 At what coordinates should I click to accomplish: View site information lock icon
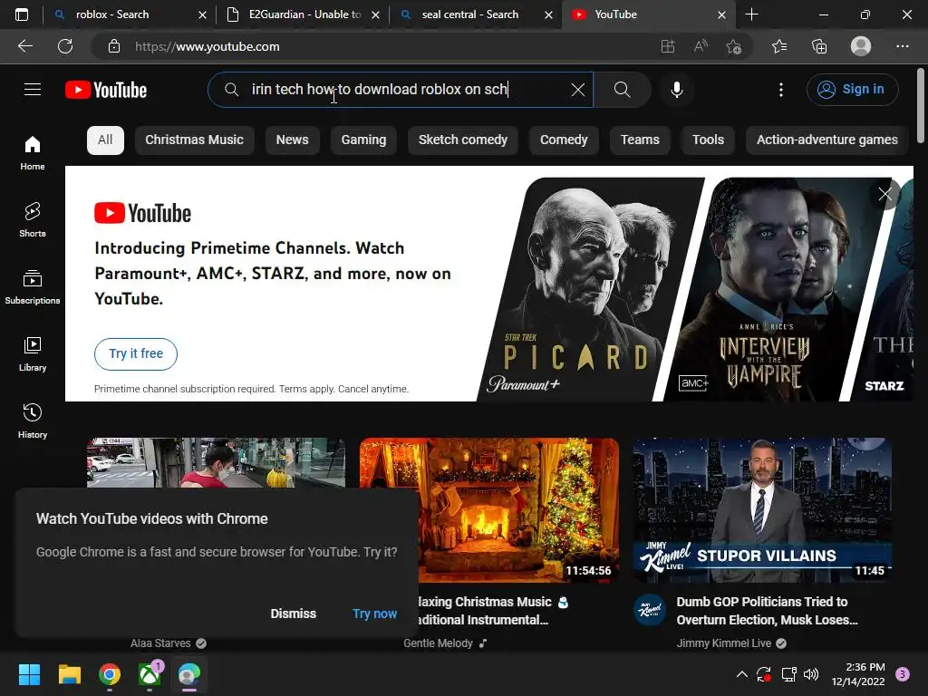114,46
